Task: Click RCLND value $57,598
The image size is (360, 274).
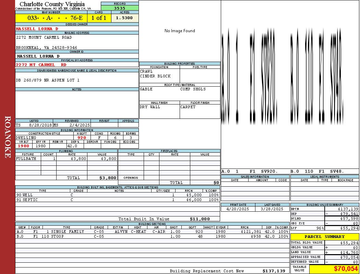Action: 349,219
